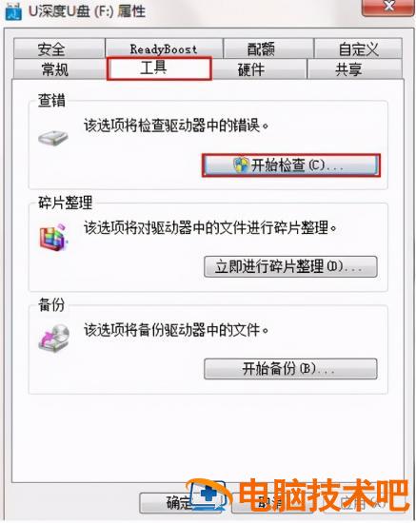Click the drive icon in the title bar
Image resolution: width=416 pixels, height=523 pixels.
(x=13, y=11)
